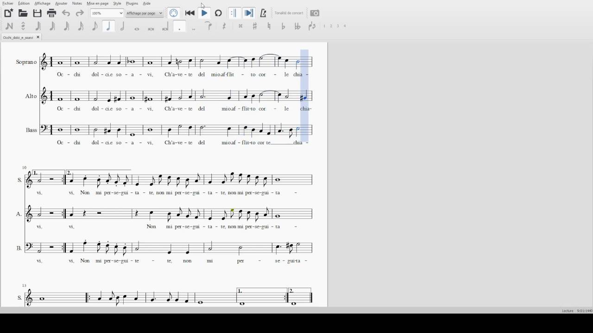Click the Bass staff label
Viewport: 593px width, 333px height.
(32, 130)
